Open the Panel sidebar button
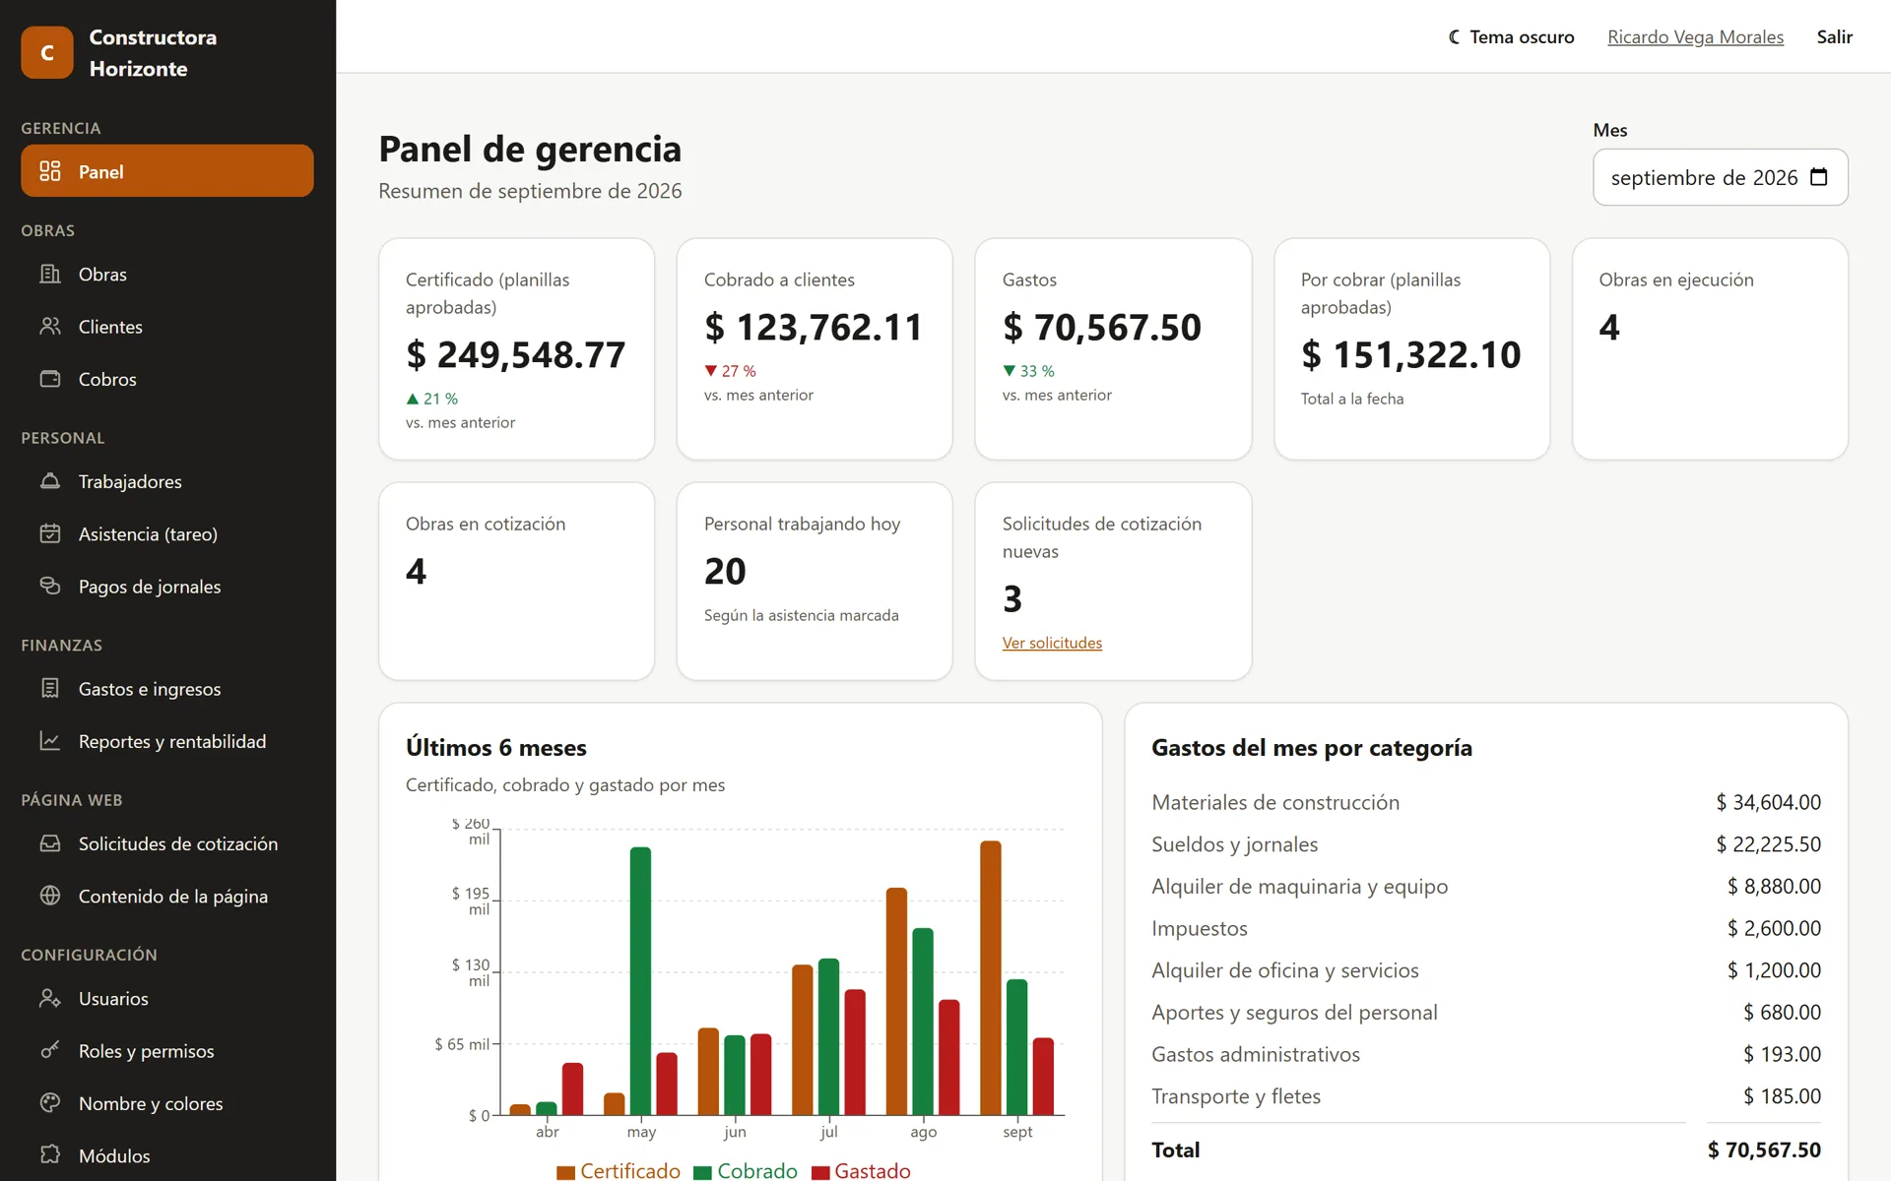The width and height of the screenshot is (1891, 1181). coord(167,171)
